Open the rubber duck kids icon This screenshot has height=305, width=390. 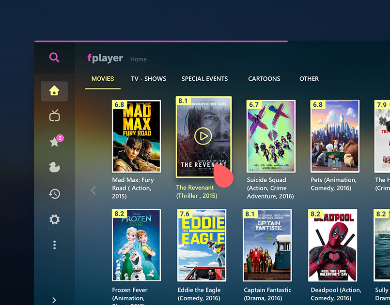54,167
